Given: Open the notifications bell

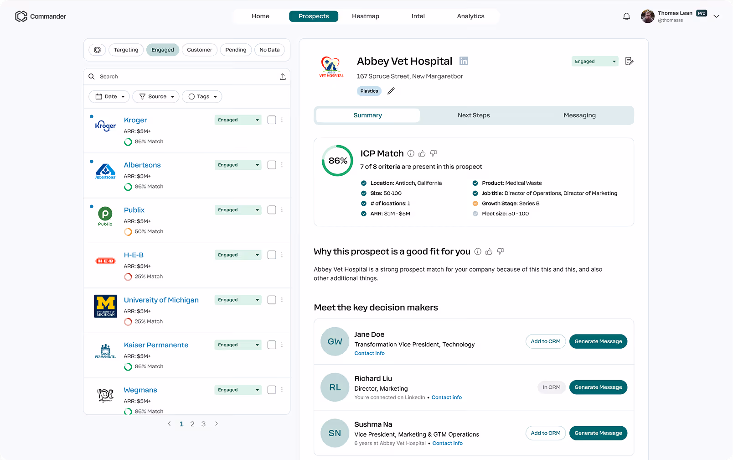Looking at the screenshot, I should tap(627, 16).
